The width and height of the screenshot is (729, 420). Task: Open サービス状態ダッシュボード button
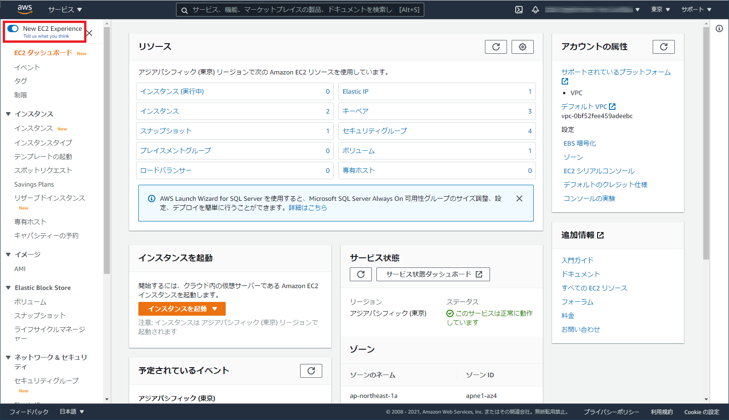coord(433,274)
